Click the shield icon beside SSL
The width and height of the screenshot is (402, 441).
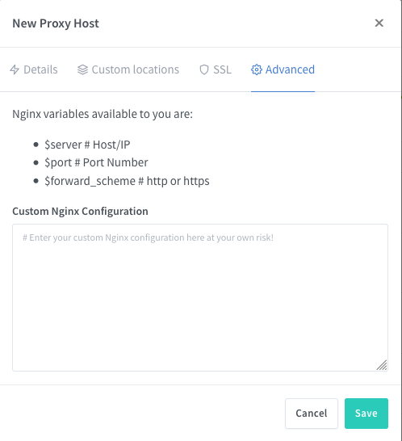coord(204,69)
